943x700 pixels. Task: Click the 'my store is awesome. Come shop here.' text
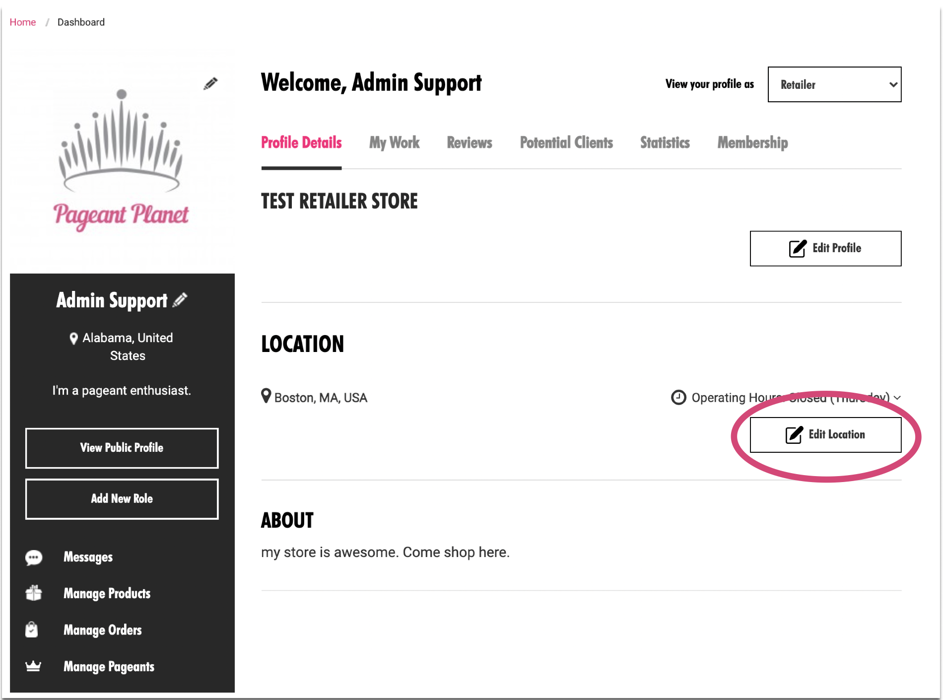[x=385, y=552]
